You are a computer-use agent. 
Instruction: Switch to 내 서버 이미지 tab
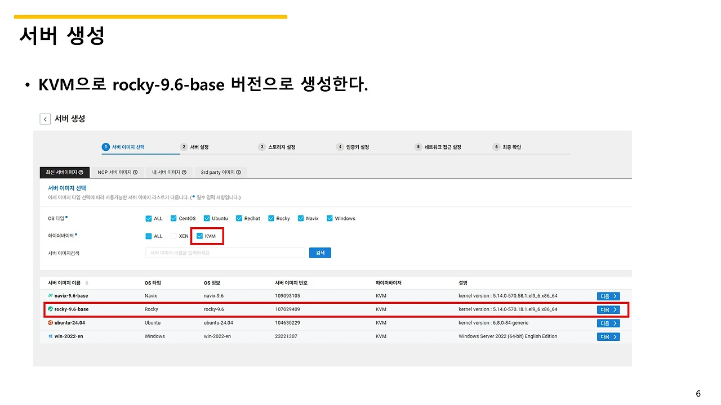[x=170, y=172]
